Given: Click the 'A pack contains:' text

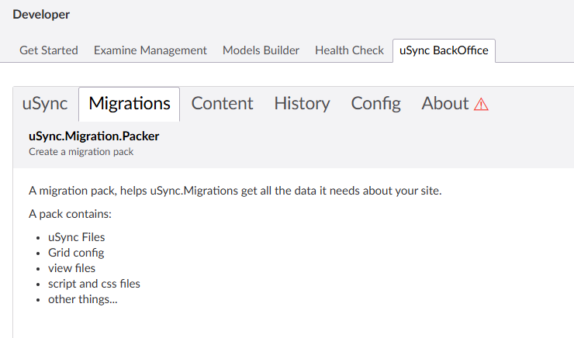Looking at the screenshot, I should point(71,214).
